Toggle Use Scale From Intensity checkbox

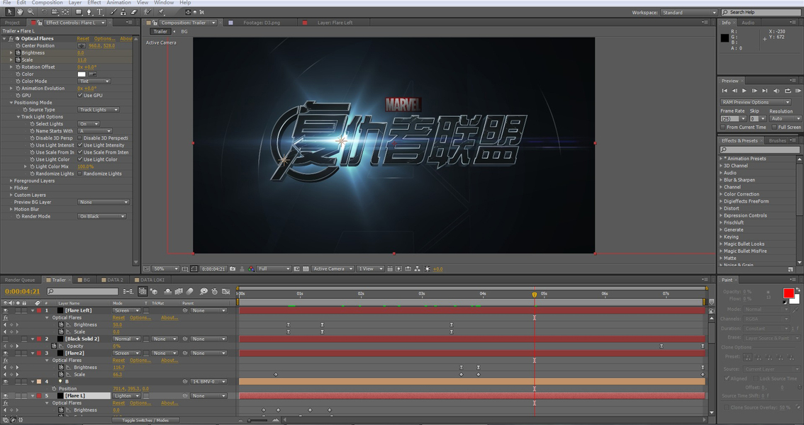coord(80,152)
